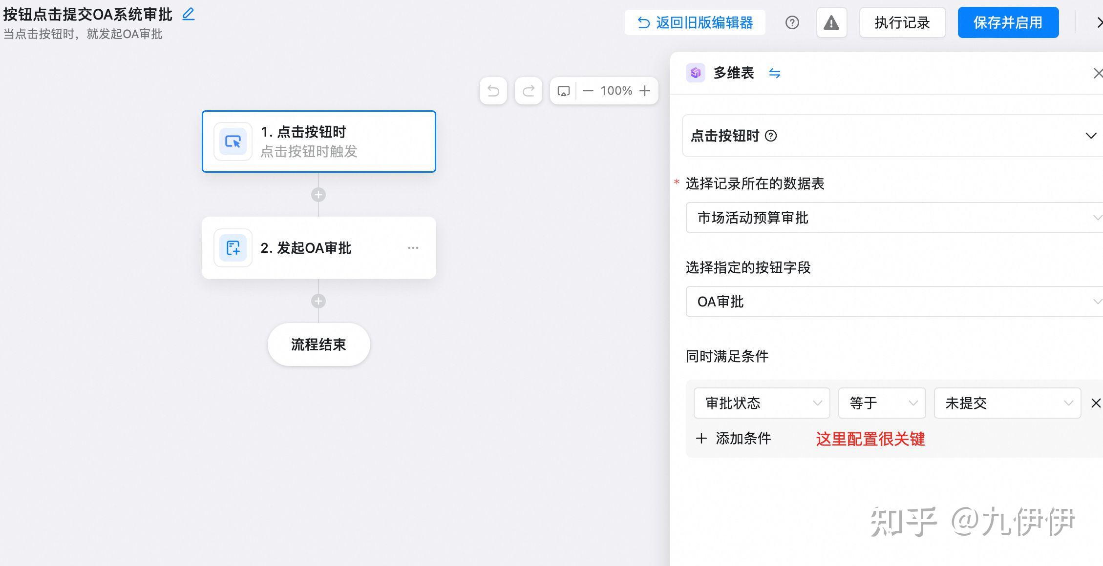Zoom in with the plus icon
The image size is (1103, 566).
coord(645,91)
